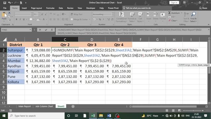Expand the AutoSum dropdown arrow
Image resolution: width=211 pixels, height=119 pixels.
click(182, 13)
